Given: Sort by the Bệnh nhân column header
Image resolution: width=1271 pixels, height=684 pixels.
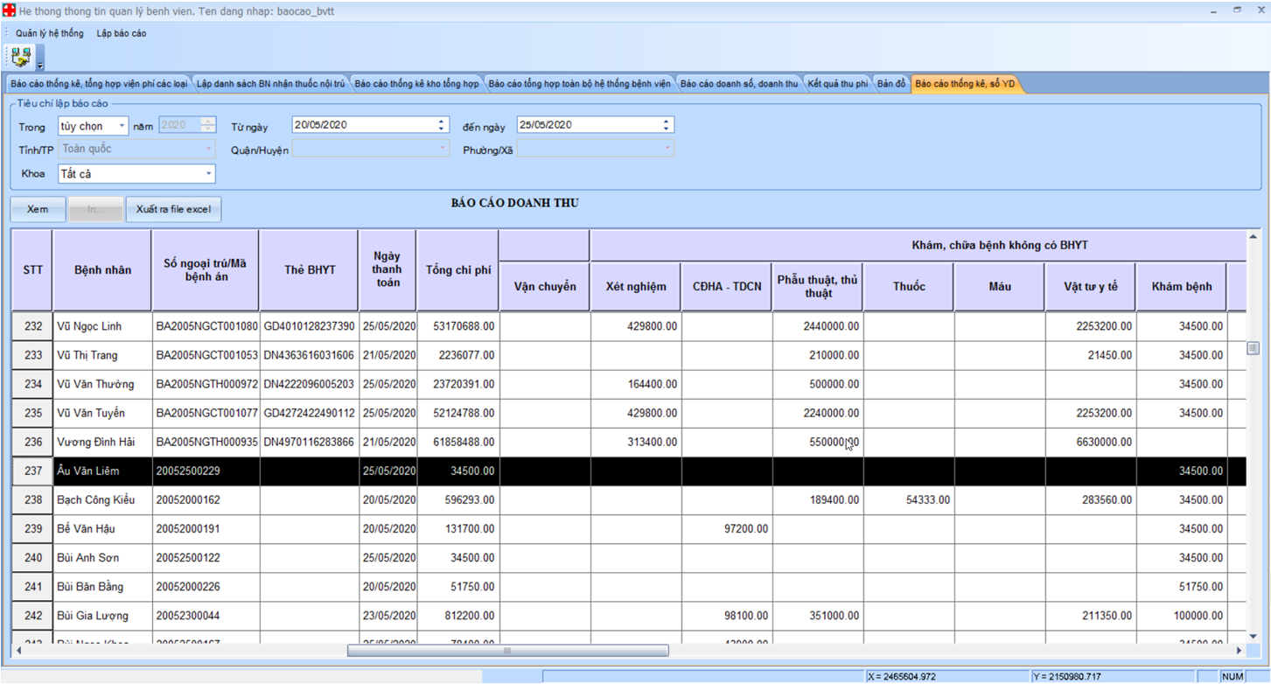Looking at the screenshot, I should (102, 270).
